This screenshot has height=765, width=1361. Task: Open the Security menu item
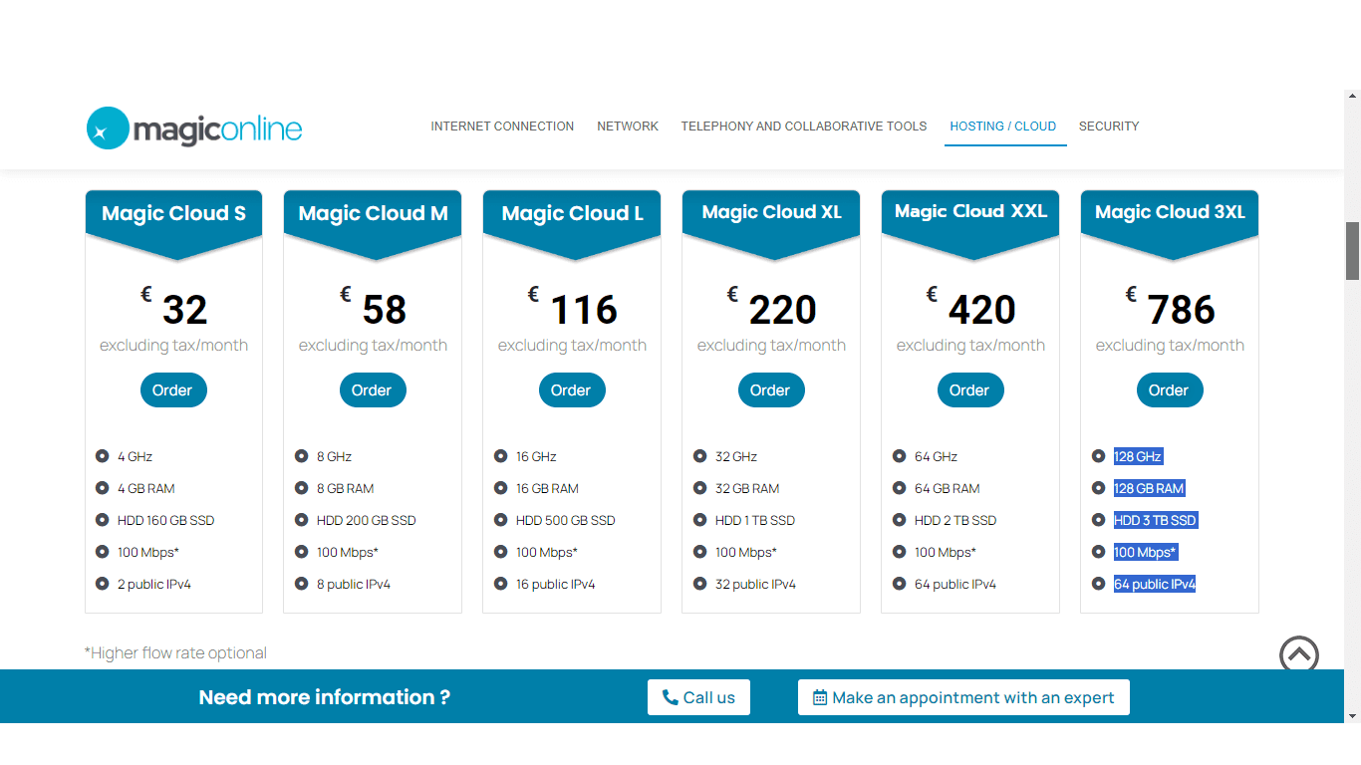[x=1109, y=127]
